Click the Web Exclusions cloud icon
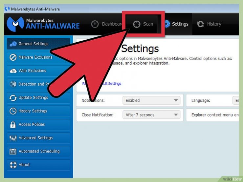The width and height of the screenshot is (243, 182). pyautogui.click(x=13, y=71)
